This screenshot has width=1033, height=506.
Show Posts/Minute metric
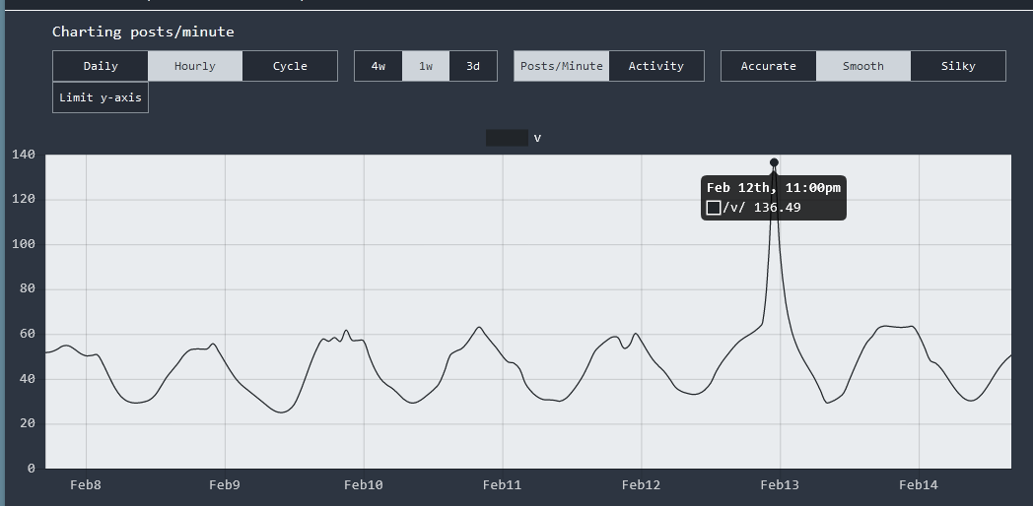(x=561, y=66)
